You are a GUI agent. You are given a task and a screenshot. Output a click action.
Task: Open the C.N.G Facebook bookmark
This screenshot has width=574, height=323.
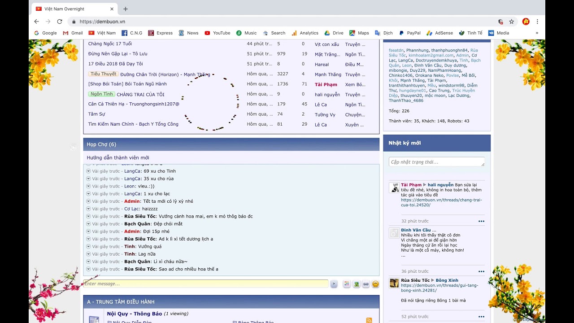pyautogui.click(x=132, y=33)
